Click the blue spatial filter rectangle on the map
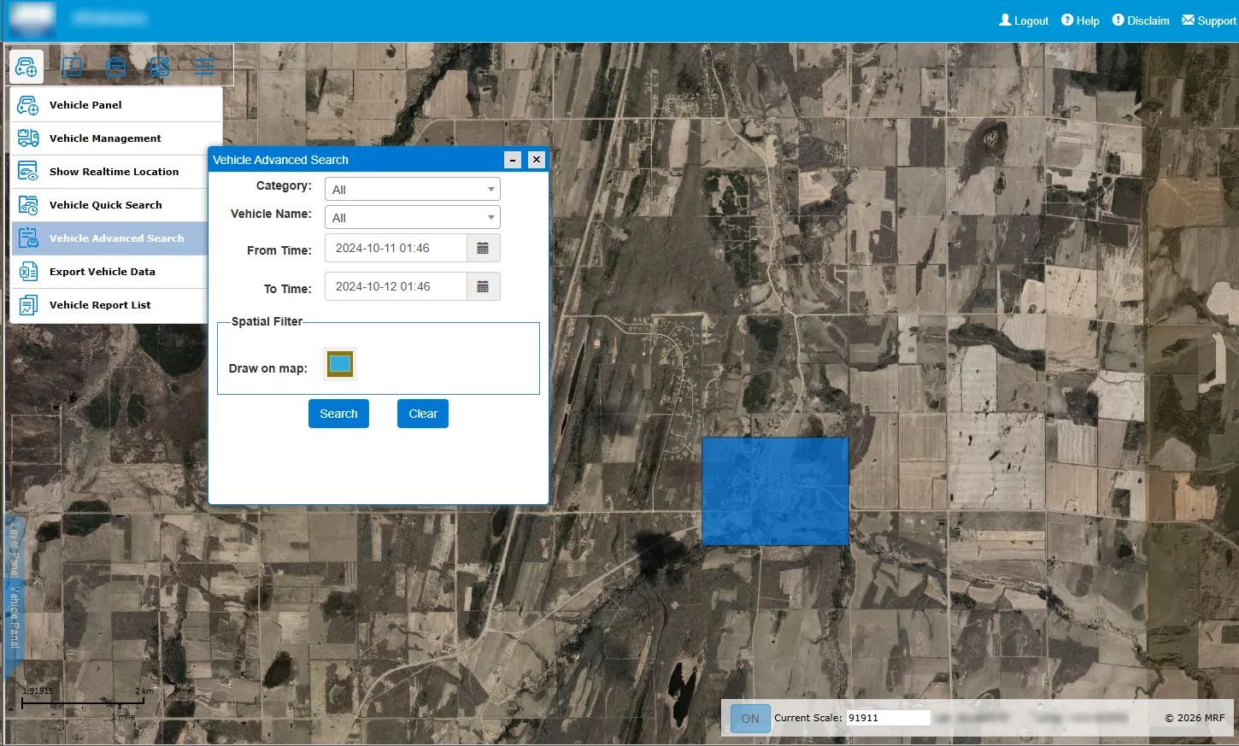This screenshot has height=746, width=1239. [775, 491]
